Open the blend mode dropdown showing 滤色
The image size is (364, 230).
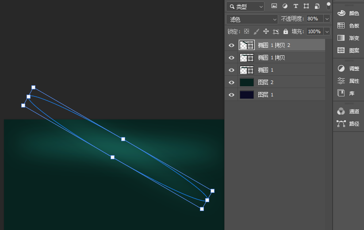coord(252,19)
